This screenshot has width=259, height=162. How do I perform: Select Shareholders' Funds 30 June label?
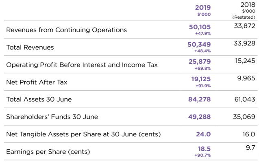52,117
